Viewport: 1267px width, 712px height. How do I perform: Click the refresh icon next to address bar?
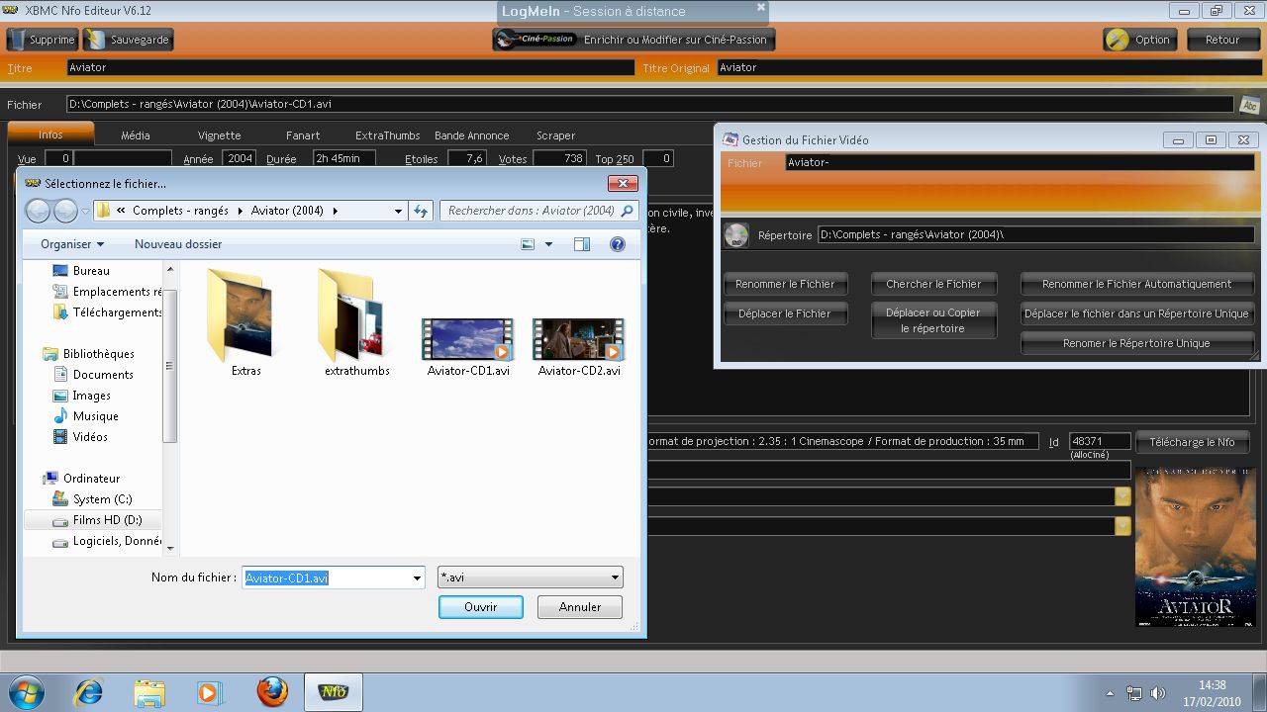421,211
